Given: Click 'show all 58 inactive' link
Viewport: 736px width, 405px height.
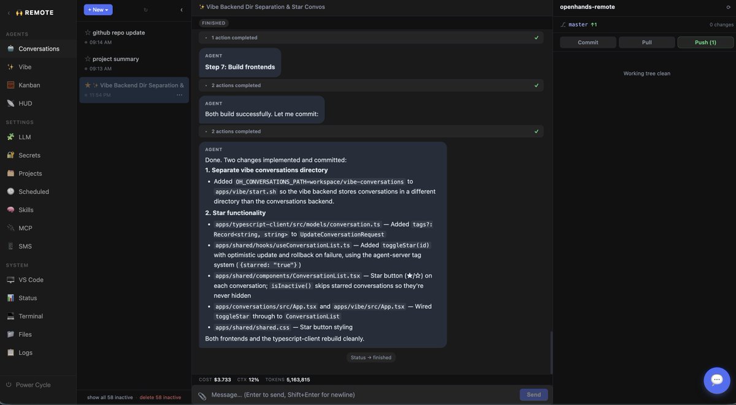Looking at the screenshot, I should coord(110,398).
